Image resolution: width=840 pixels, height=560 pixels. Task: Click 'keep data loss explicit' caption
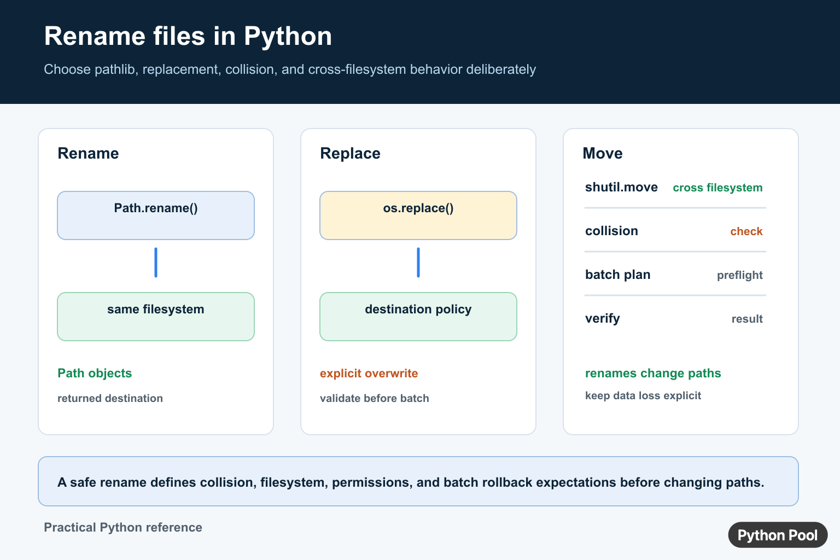point(643,395)
